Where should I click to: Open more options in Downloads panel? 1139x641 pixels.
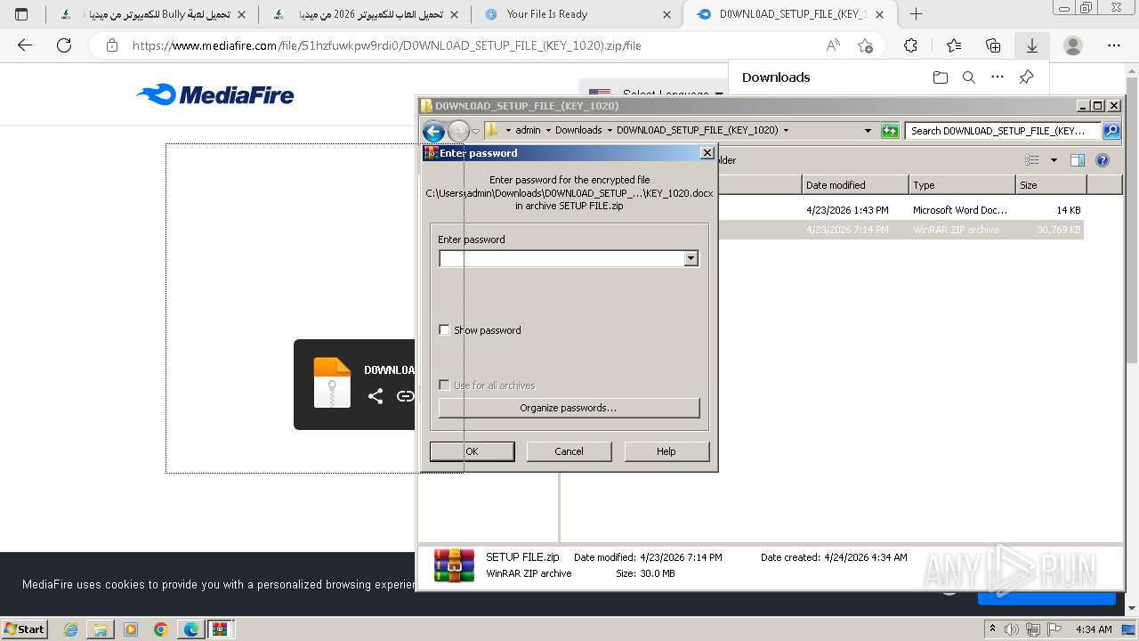tap(998, 77)
